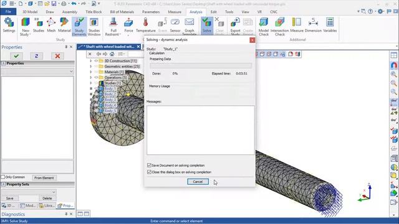Click the 3D coordinate axis indicator

point(365,193)
